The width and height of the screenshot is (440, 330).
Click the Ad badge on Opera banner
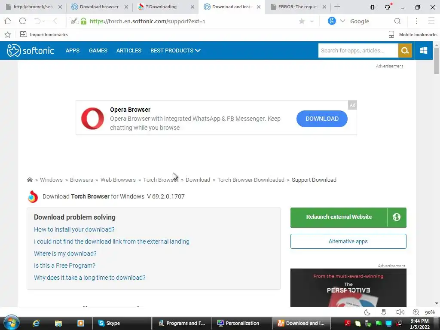tap(352, 105)
